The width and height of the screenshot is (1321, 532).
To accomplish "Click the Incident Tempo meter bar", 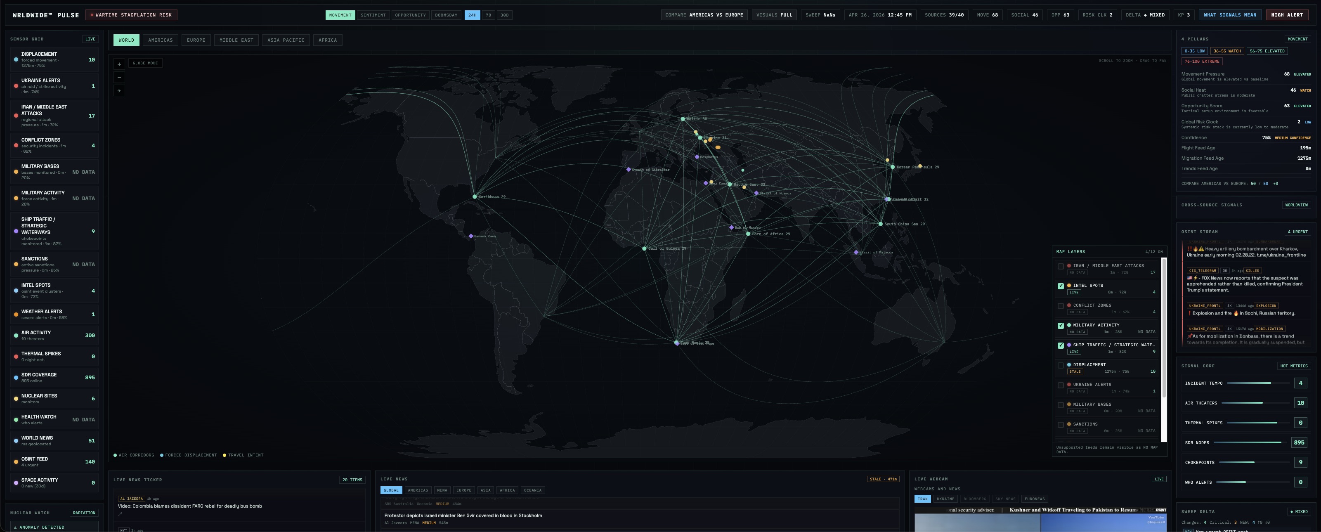I will click(x=1258, y=383).
